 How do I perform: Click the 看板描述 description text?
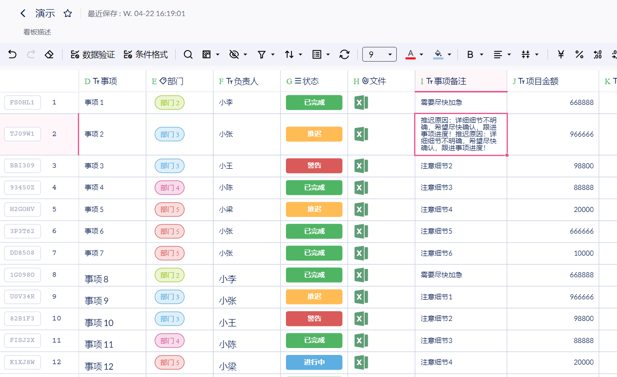tap(37, 32)
